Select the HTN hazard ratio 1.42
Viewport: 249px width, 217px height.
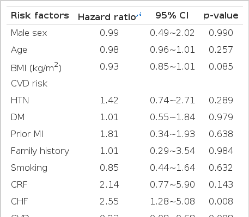point(109,100)
